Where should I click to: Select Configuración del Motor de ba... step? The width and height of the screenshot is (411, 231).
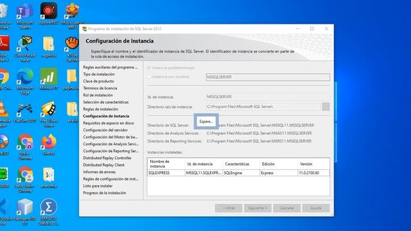click(x=110, y=137)
